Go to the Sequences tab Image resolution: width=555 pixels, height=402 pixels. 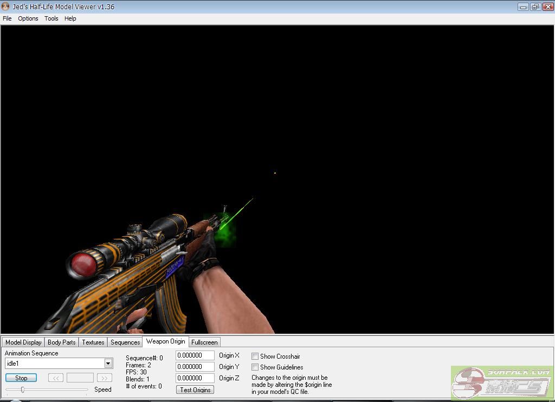pos(125,342)
